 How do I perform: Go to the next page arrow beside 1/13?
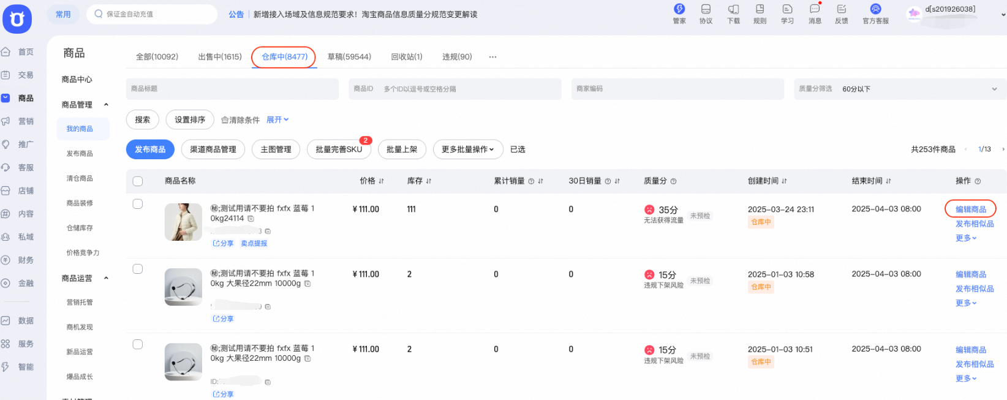pyautogui.click(x=1003, y=149)
